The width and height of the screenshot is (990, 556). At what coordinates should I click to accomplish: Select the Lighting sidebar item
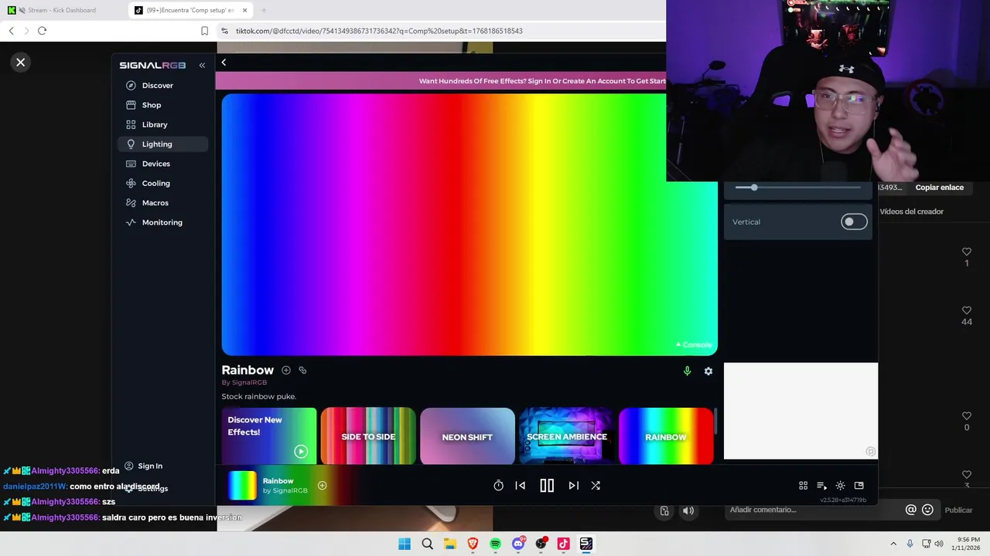(x=162, y=144)
